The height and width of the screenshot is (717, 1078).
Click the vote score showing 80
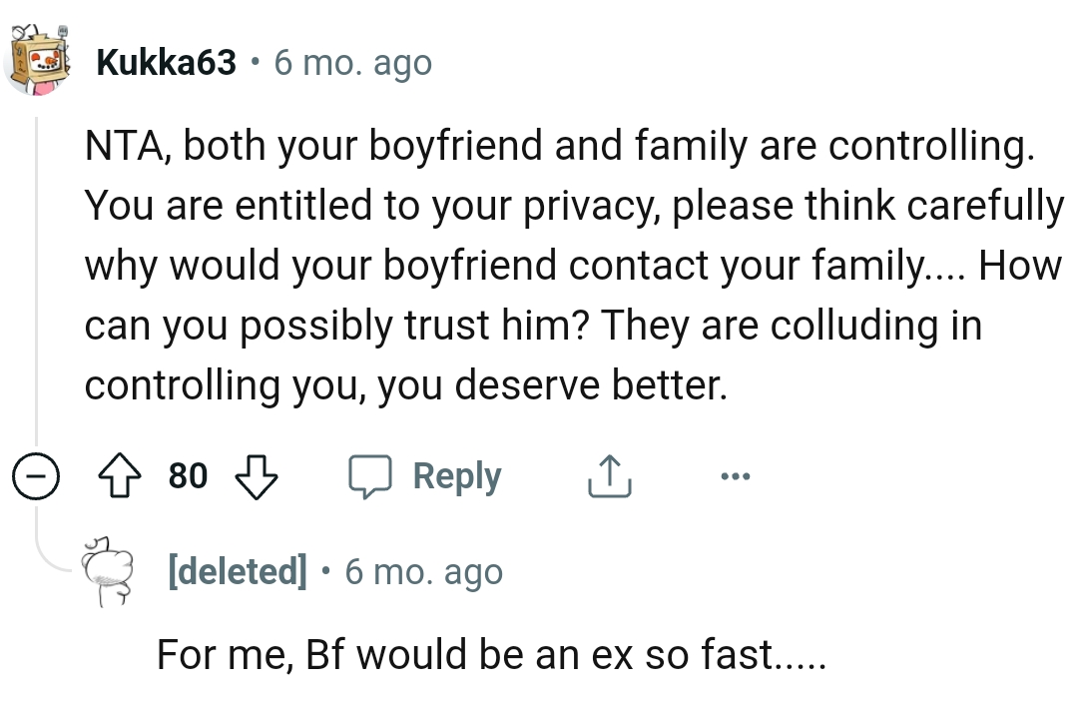click(187, 475)
